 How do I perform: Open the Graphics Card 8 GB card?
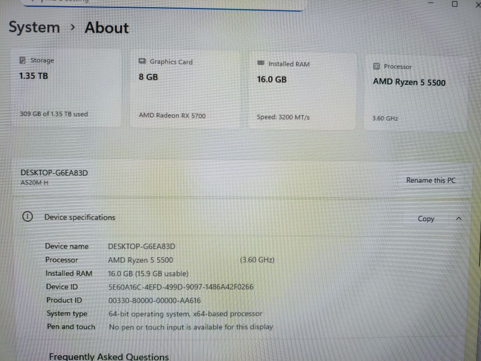coord(185,89)
